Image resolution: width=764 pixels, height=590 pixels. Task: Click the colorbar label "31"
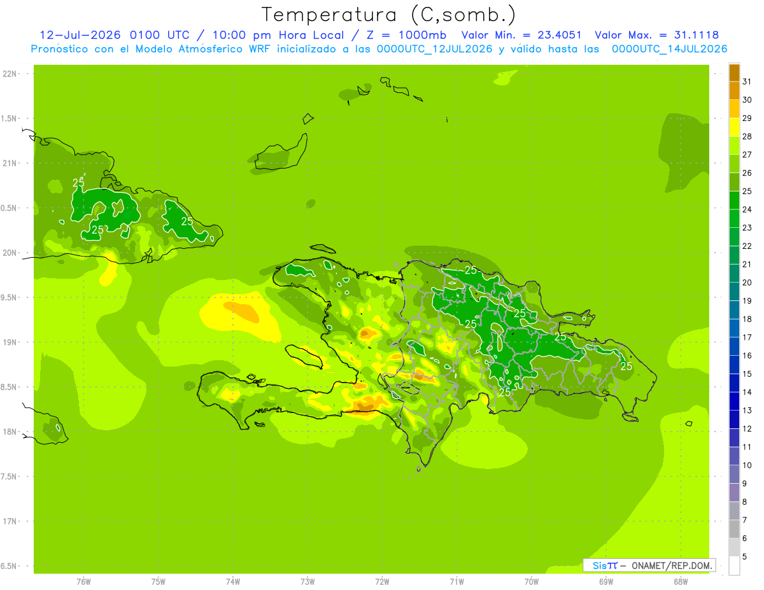tap(747, 81)
